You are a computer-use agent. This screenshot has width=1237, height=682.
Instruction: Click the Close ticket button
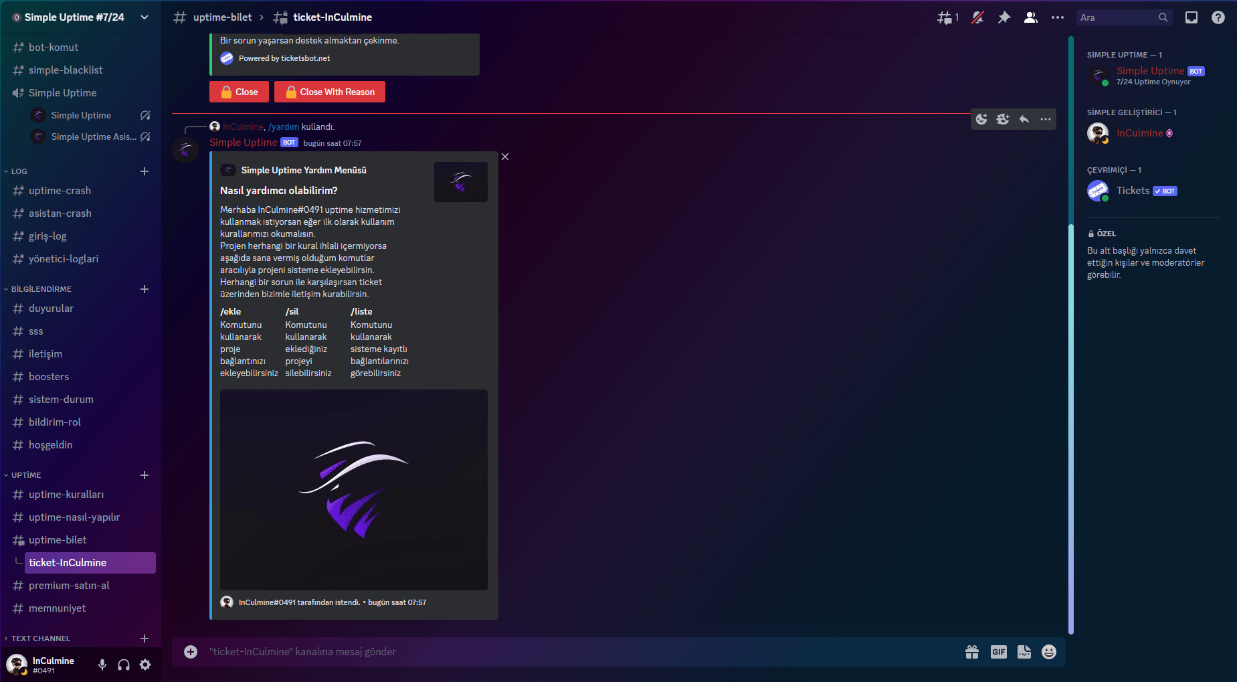pyautogui.click(x=239, y=92)
